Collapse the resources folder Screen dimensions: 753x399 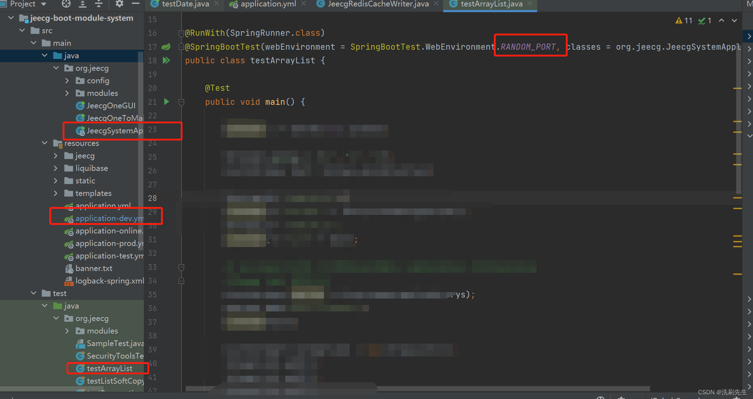[44, 143]
